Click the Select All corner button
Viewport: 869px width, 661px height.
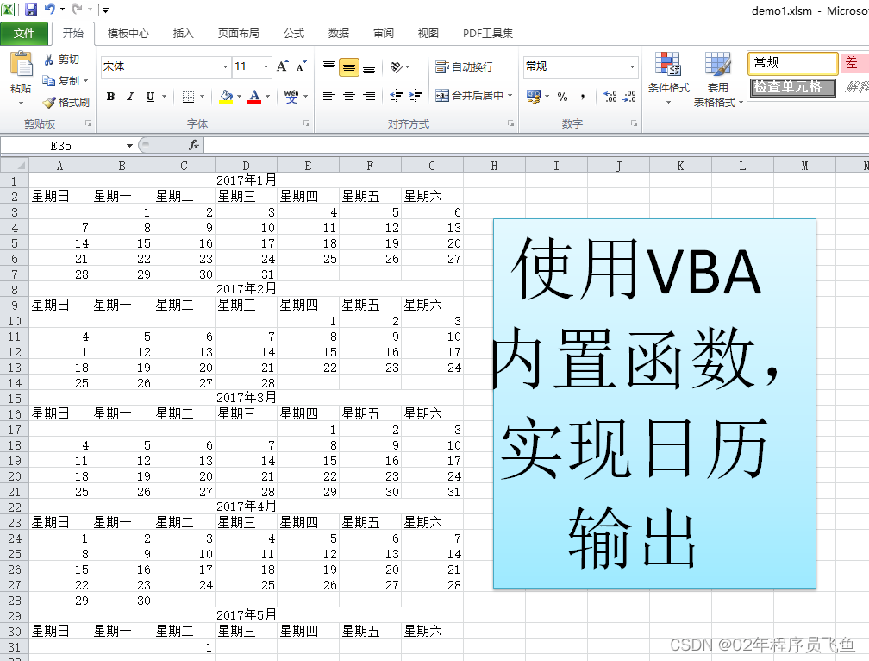pos(15,166)
